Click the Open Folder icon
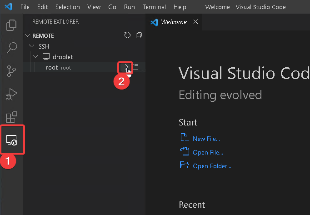Screen dimensions: 310x215 [184, 165]
